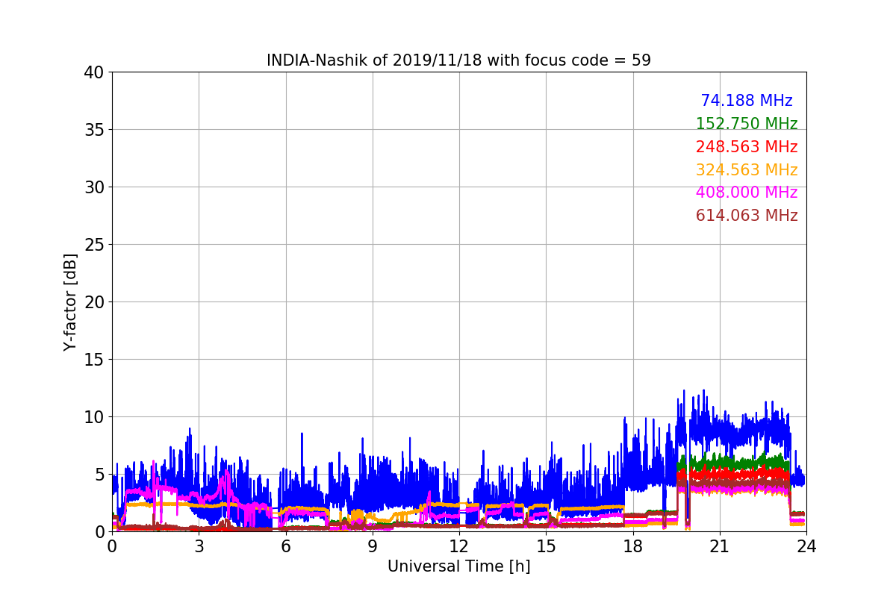This screenshot has width=896, height=597.
Task: Select the 408.000 MHz legend label
Action: click(747, 193)
